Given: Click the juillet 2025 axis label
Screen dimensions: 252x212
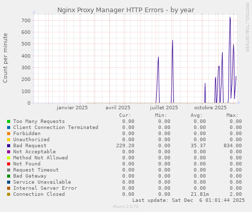Looking at the screenshot, I should (164, 108).
